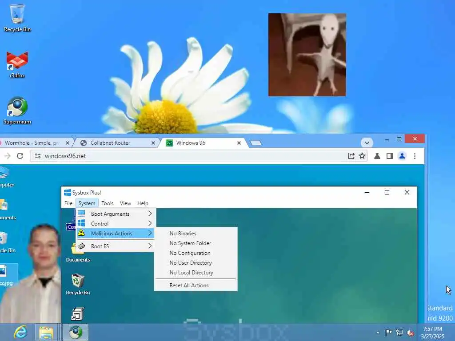Open the Help menu in Sysbox Plus
The image size is (455, 341).
tap(143, 203)
